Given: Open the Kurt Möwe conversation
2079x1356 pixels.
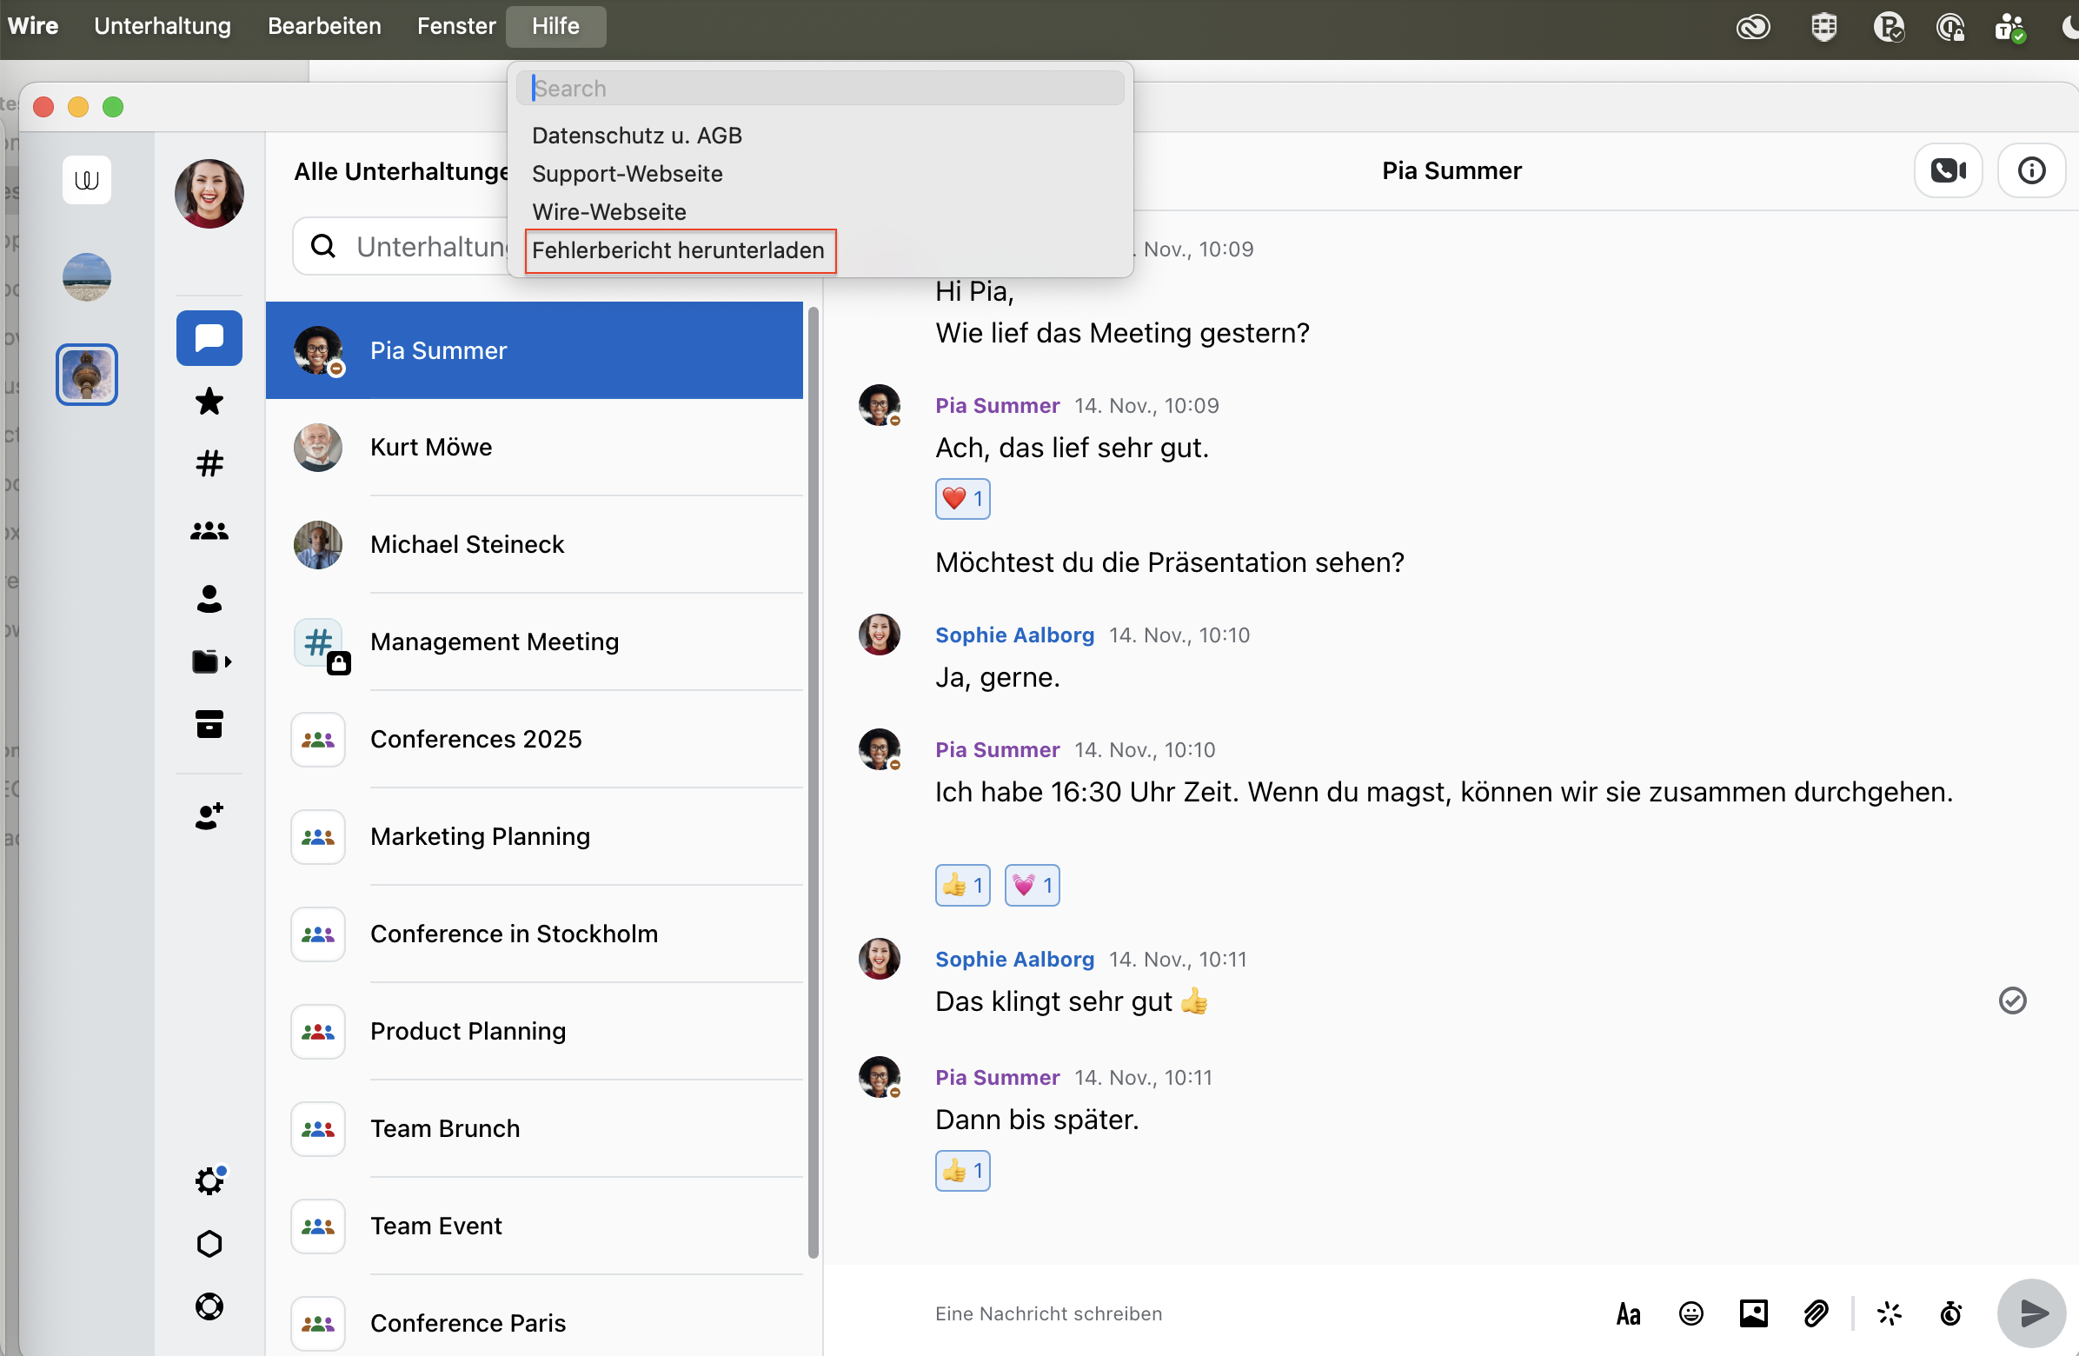Looking at the screenshot, I should 534,448.
